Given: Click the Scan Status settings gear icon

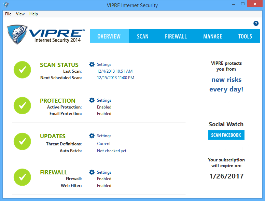Looking at the screenshot, I should click(92, 64).
